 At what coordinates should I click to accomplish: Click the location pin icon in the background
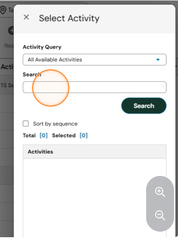click(x=3, y=10)
